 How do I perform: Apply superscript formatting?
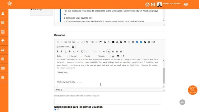(x=77, y=51)
